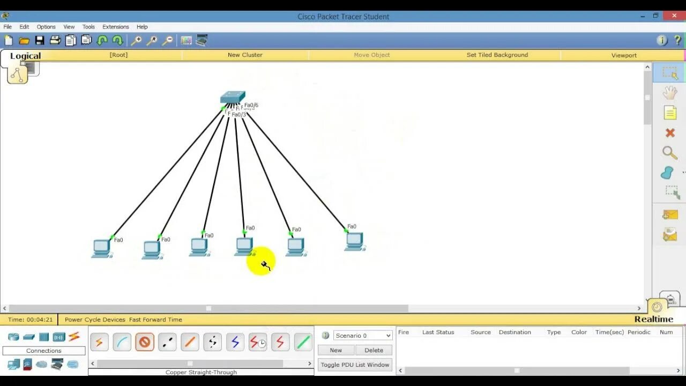The image size is (686, 386).
Task: Pick the Serial DCE cable with clock
Action: (x=258, y=342)
